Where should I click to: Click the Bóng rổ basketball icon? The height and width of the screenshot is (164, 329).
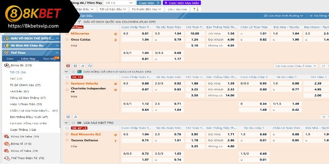[x=7, y=144]
